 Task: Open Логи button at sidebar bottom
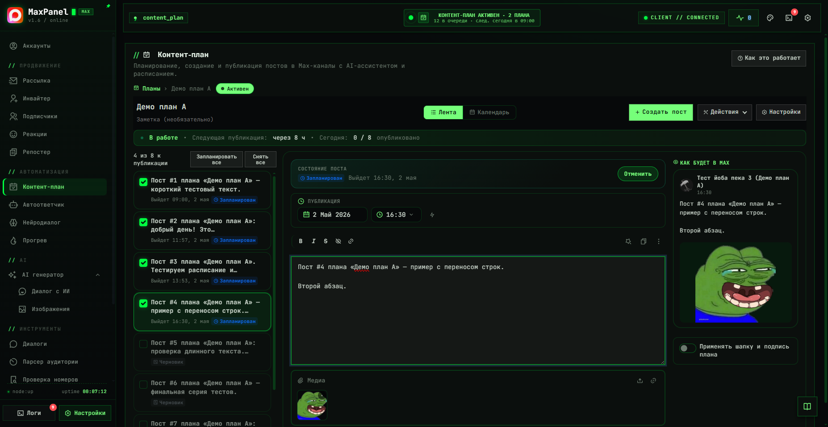[x=29, y=413]
